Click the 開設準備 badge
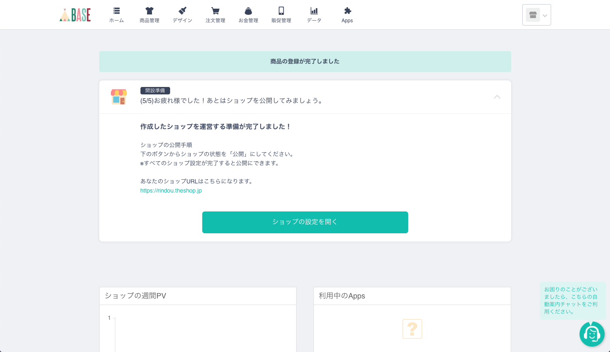Image resolution: width=610 pixels, height=352 pixels. click(155, 91)
